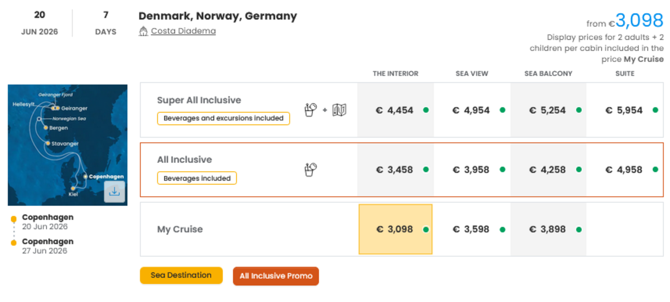Open the Costa Diadema ship link
670x302 pixels.
point(183,31)
